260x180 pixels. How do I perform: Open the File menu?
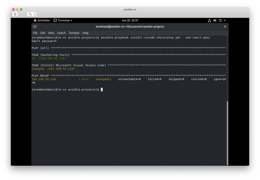pos(35,33)
